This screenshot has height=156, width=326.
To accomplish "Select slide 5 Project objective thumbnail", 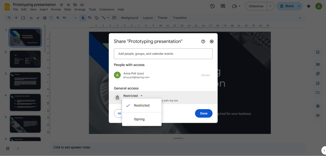I will 25,124.
